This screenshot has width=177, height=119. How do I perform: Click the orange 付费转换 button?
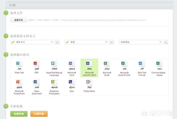pyautogui.click(x=39, y=114)
